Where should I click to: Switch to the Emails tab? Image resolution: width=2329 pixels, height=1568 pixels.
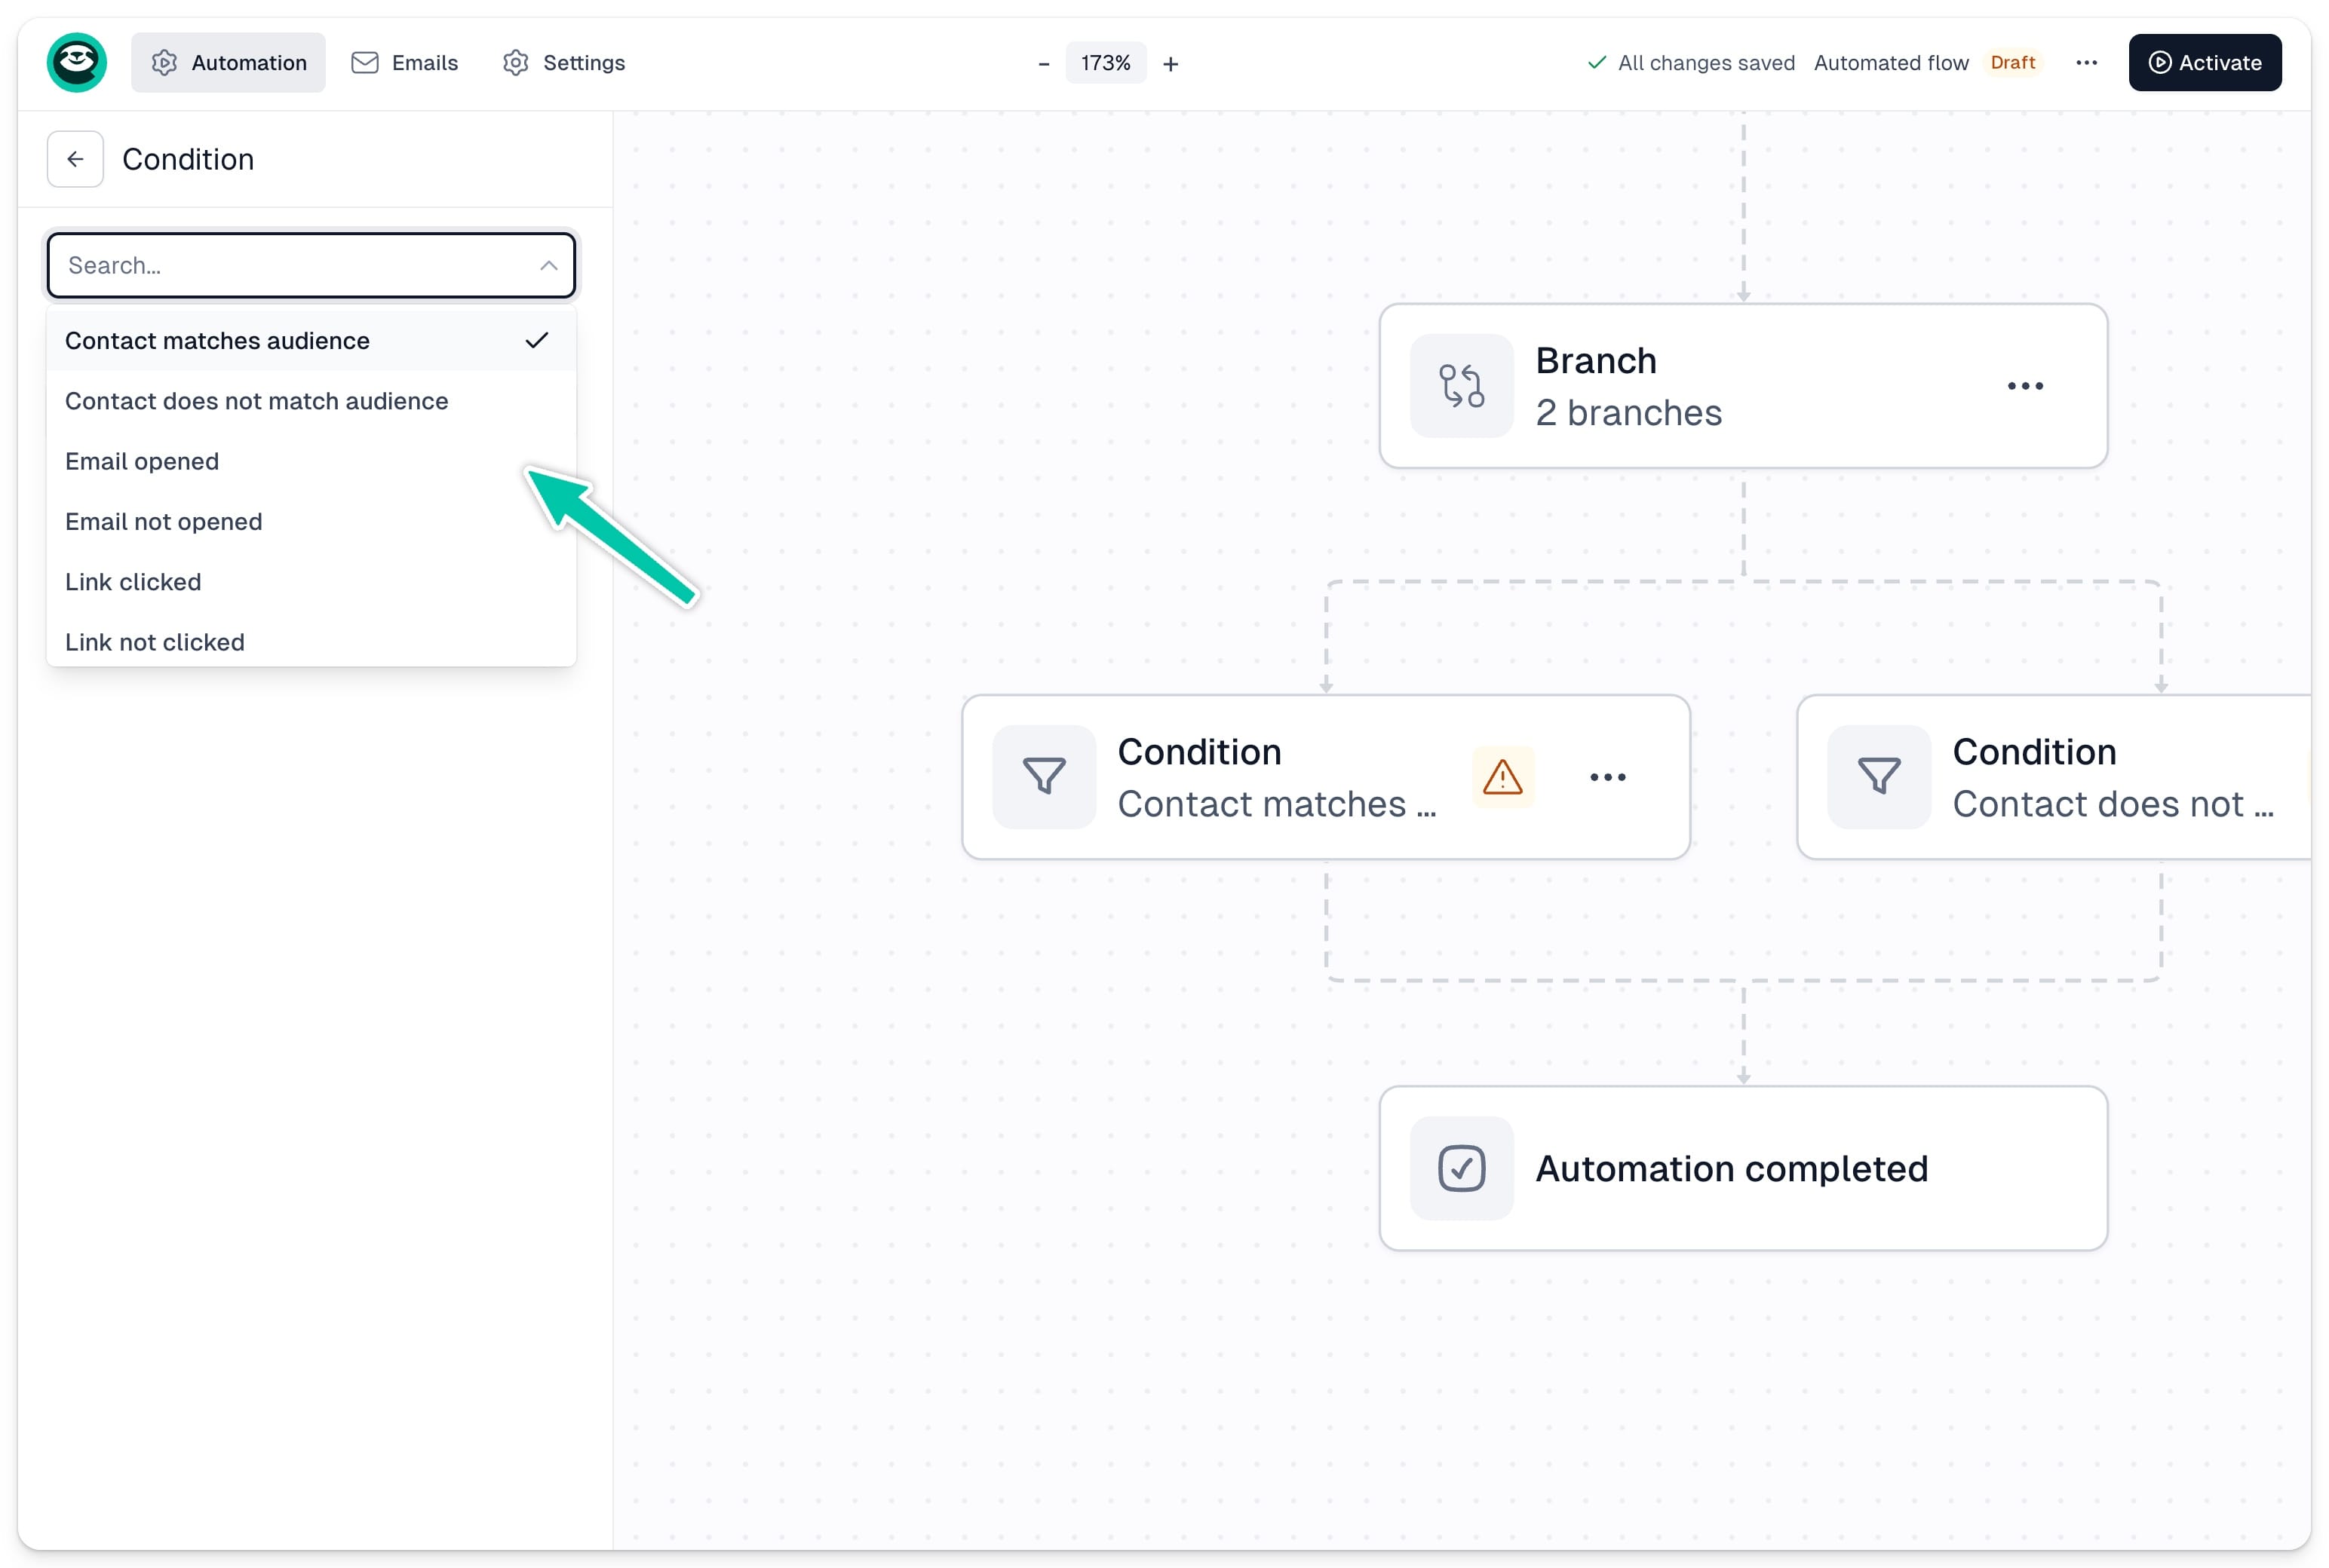[404, 63]
